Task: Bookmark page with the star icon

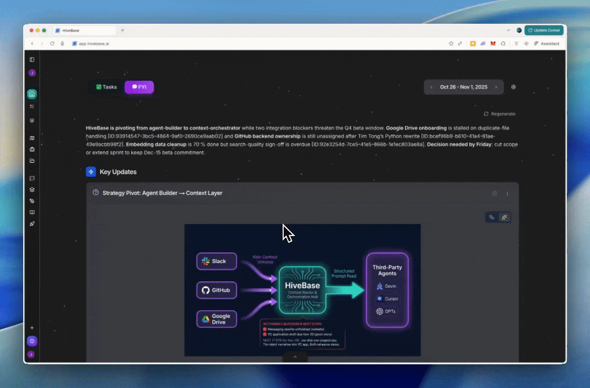Action: (451, 44)
